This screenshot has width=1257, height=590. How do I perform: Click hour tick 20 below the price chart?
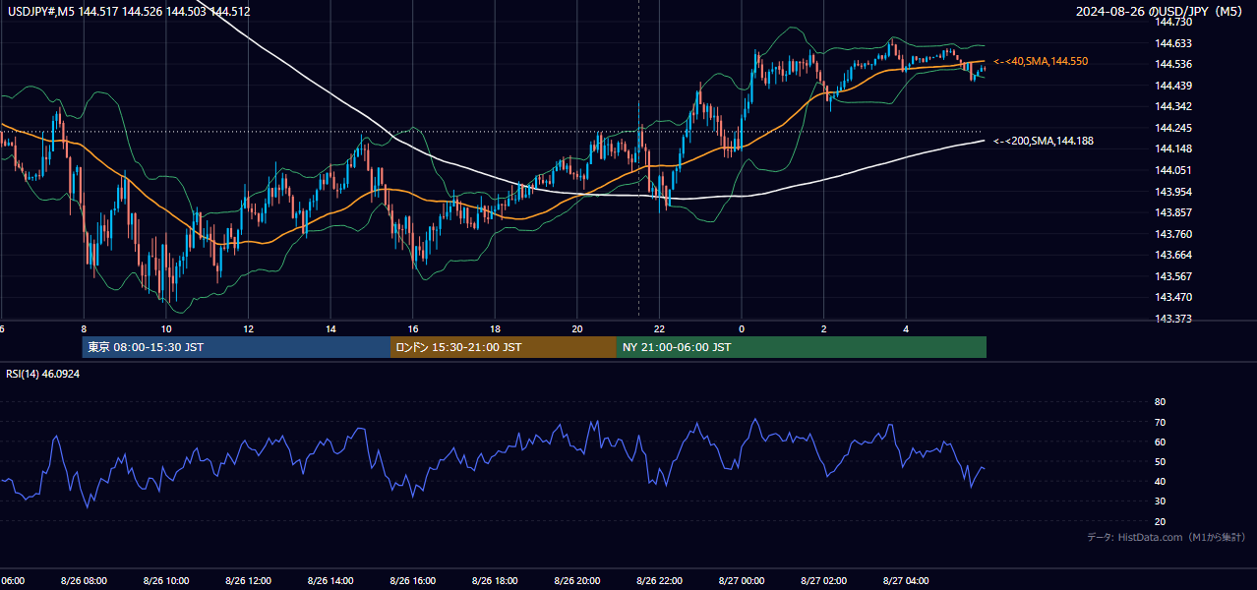(x=577, y=329)
